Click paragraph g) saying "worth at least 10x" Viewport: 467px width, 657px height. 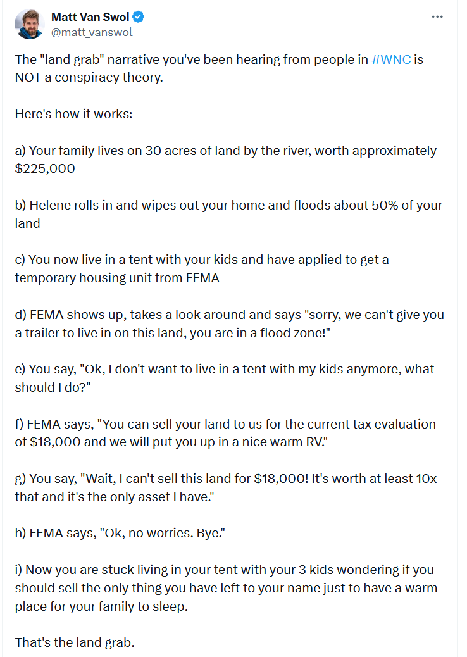coord(225,479)
